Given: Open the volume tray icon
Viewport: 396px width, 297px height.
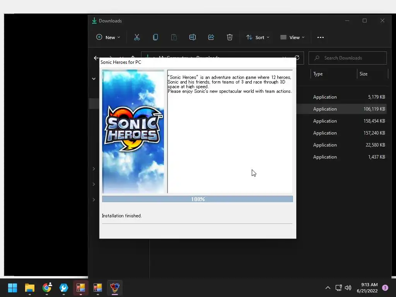Looking at the screenshot, I should 348,288.
